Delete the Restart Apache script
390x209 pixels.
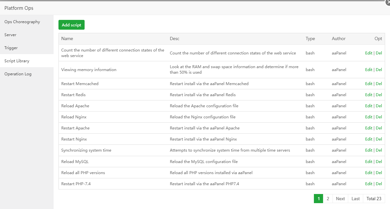coord(379,128)
